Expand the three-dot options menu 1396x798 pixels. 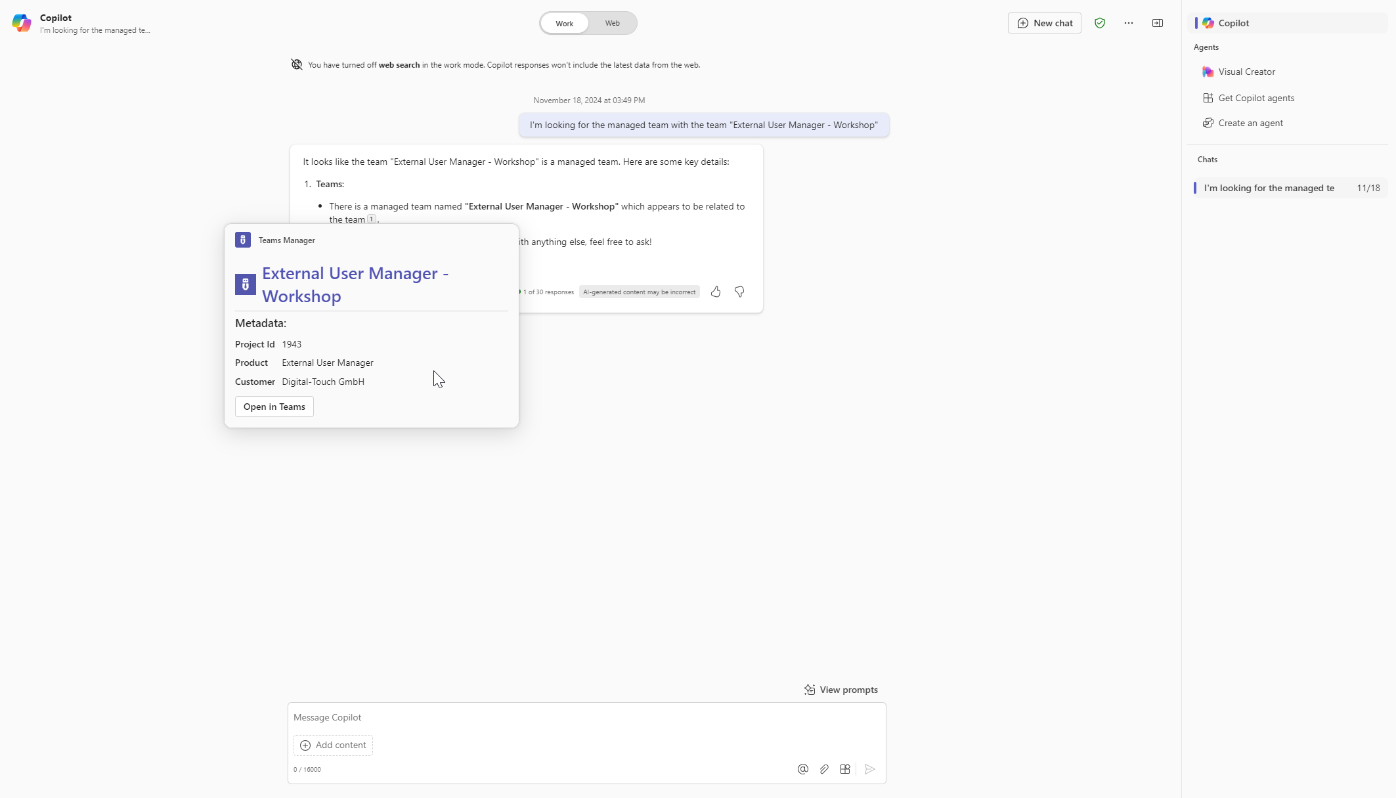[1129, 23]
